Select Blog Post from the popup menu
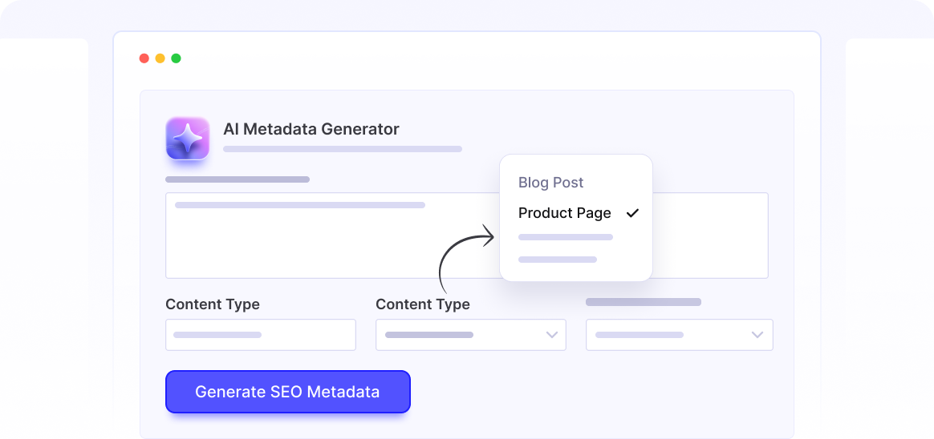The height and width of the screenshot is (439, 934). coord(551,183)
